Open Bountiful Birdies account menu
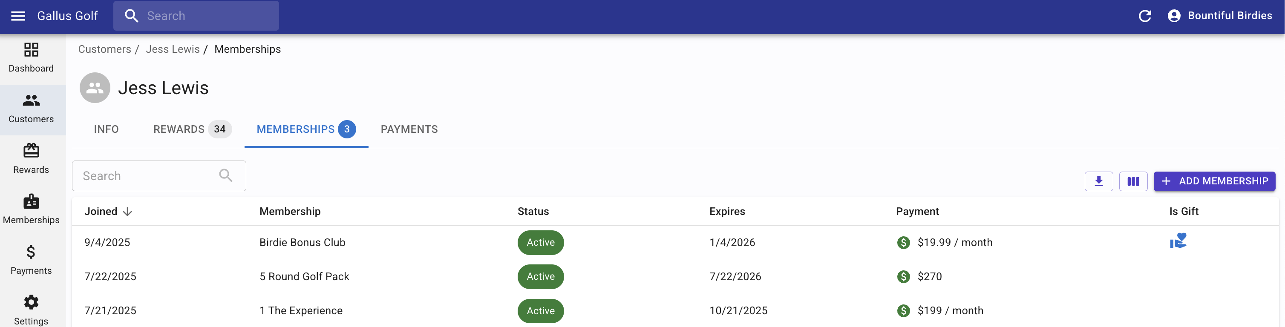 [x=1220, y=16]
